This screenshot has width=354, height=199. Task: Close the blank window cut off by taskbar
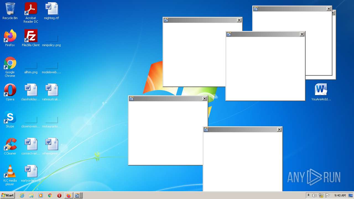click(x=279, y=130)
